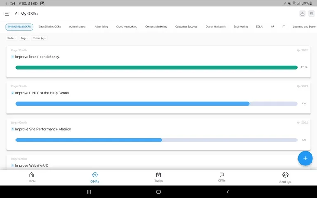Tap Android recent apps button

tap(89, 192)
